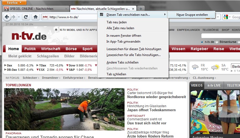The width and height of the screenshot is (240, 138).
Task: Choose 'Neue Gruppe erstellen' from submenu
Action: (192, 15)
